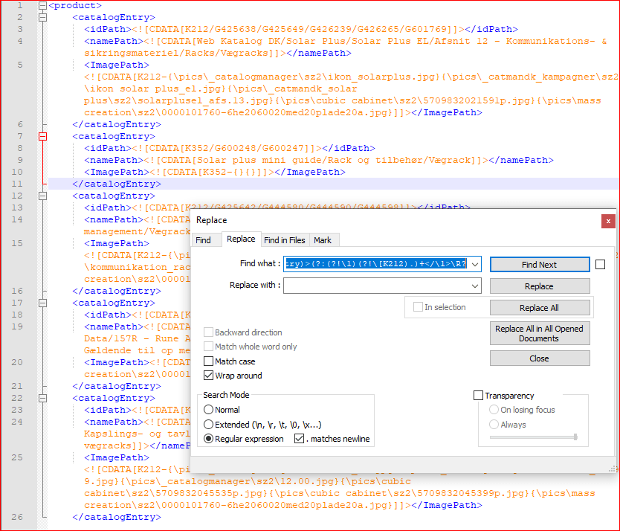The height and width of the screenshot is (531, 620).
Task: Click the fold box next to line 22
Action: [42, 398]
